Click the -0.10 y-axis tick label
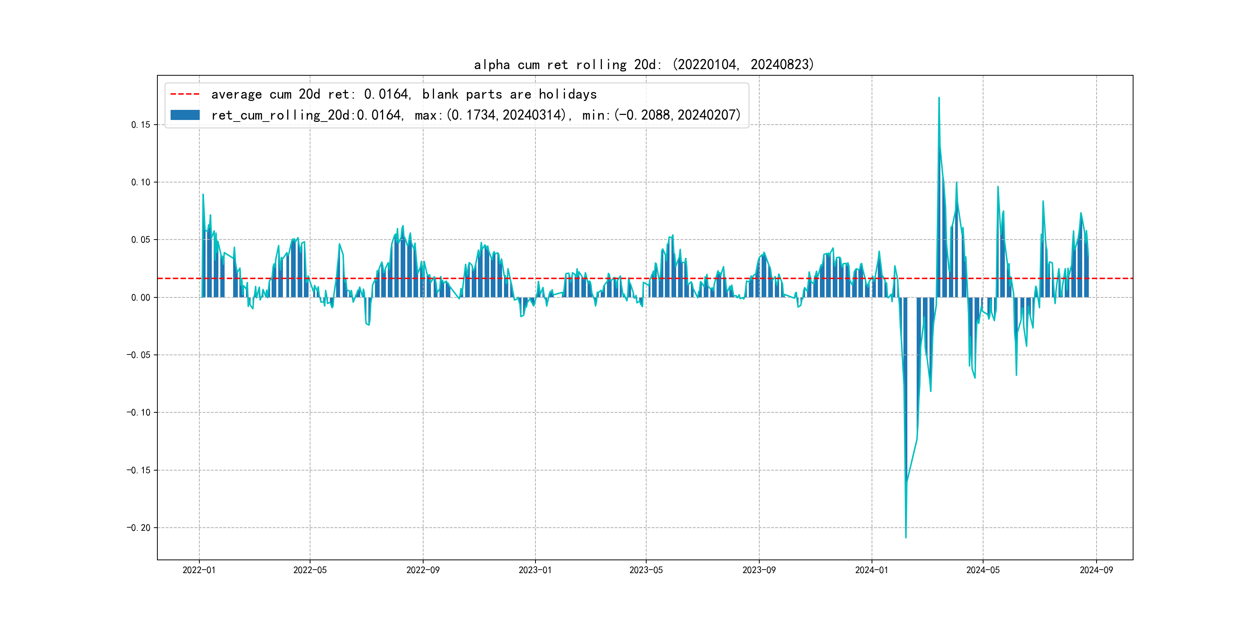 pyautogui.click(x=139, y=412)
